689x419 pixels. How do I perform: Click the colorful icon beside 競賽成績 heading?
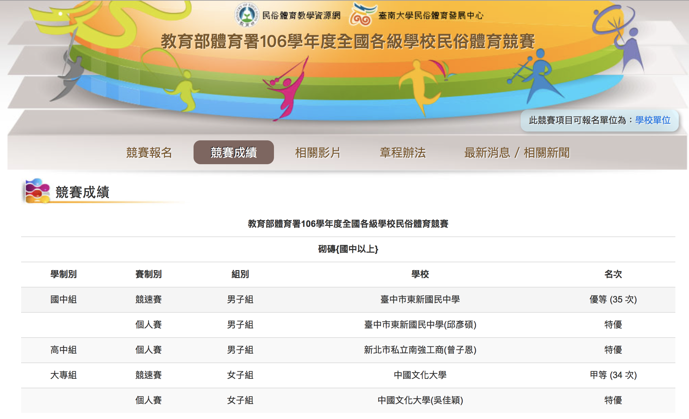[37, 191]
